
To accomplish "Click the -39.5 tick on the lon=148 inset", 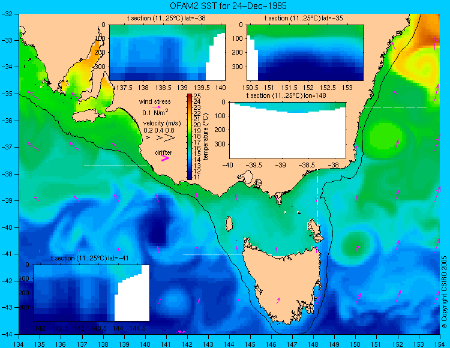I will tap(255, 165).
